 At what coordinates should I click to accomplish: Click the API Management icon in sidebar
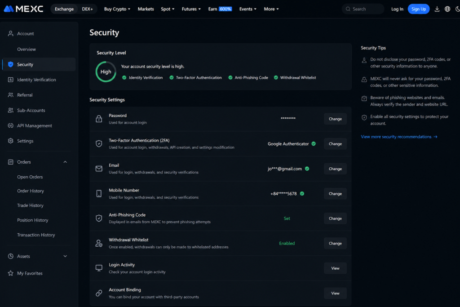click(11, 125)
